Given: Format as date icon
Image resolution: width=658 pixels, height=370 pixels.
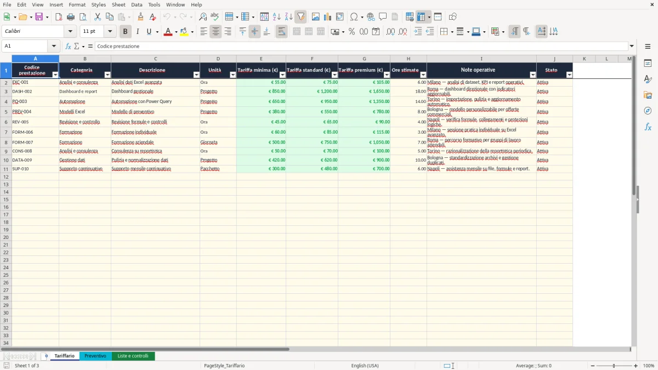Looking at the screenshot, I should (376, 32).
